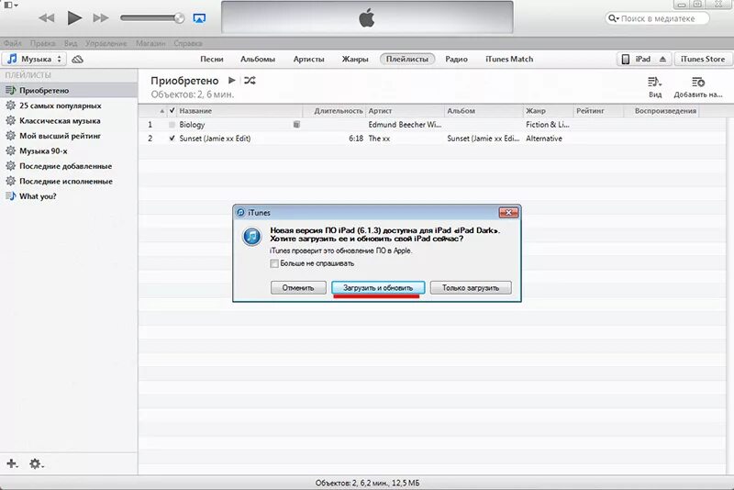The width and height of the screenshot is (734, 490).
Task: Toggle the check-all box in the column header
Action: (x=172, y=111)
